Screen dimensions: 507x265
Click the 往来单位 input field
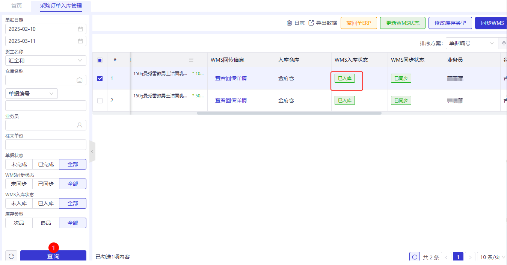click(x=46, y=145)
